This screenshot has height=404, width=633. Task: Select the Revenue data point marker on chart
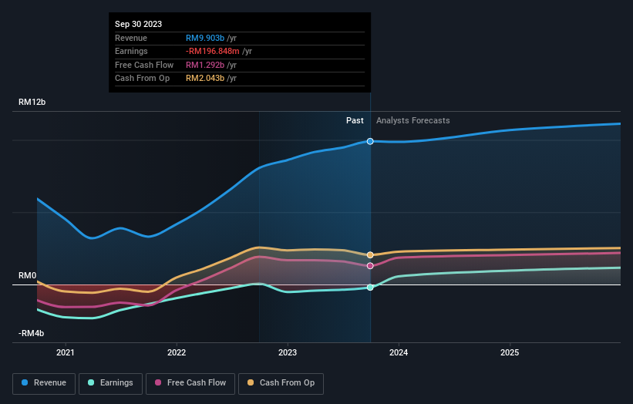(370, 141)
